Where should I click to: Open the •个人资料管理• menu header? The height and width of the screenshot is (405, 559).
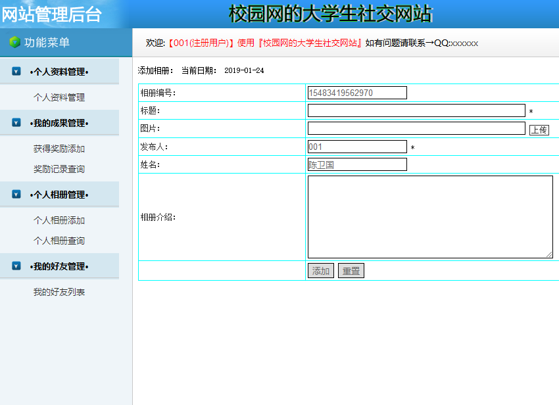[x=59, y=72]
